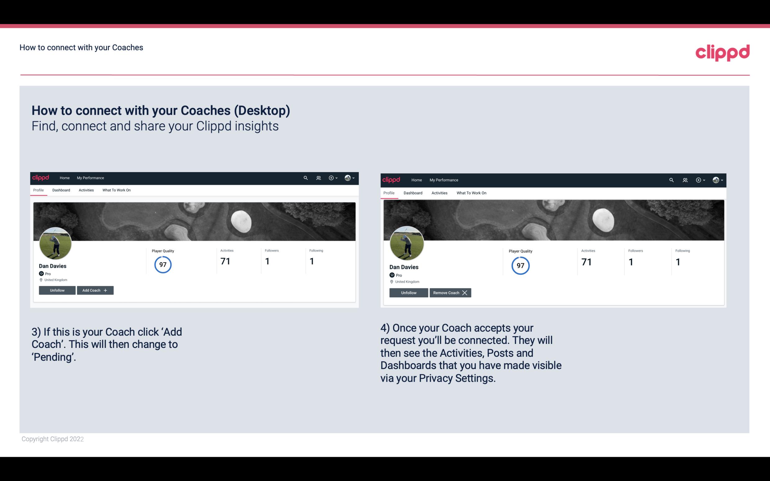This screenshot has height=481, width=770.
Task: Open the Activities tab left screenshot
Action: click(86, 190)
